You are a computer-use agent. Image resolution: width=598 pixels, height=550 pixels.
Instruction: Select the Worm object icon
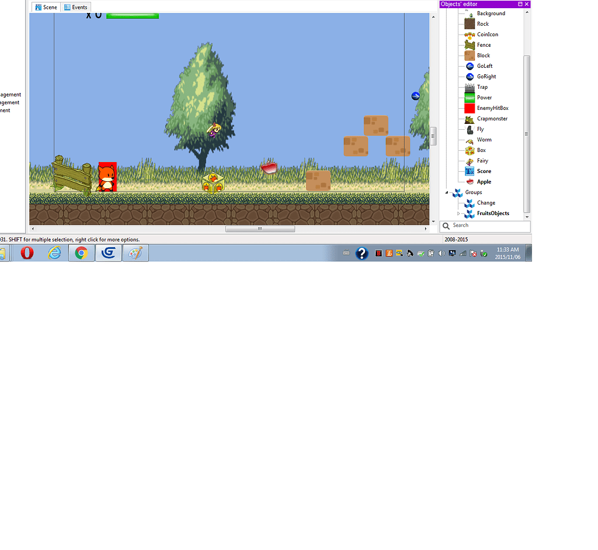click(470, 140)
